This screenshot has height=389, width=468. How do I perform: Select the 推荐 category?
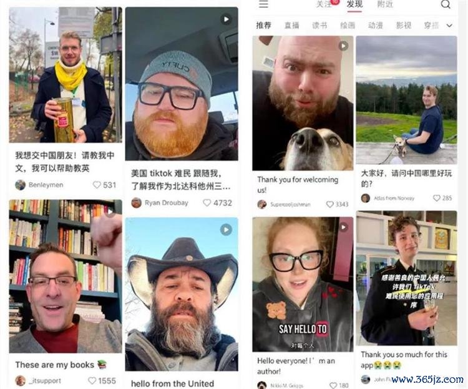(263, 26)
